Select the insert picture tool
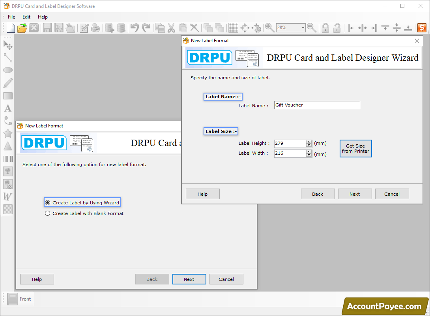The height and width of the screenshot is (316, 430). (x=7, y=172)
